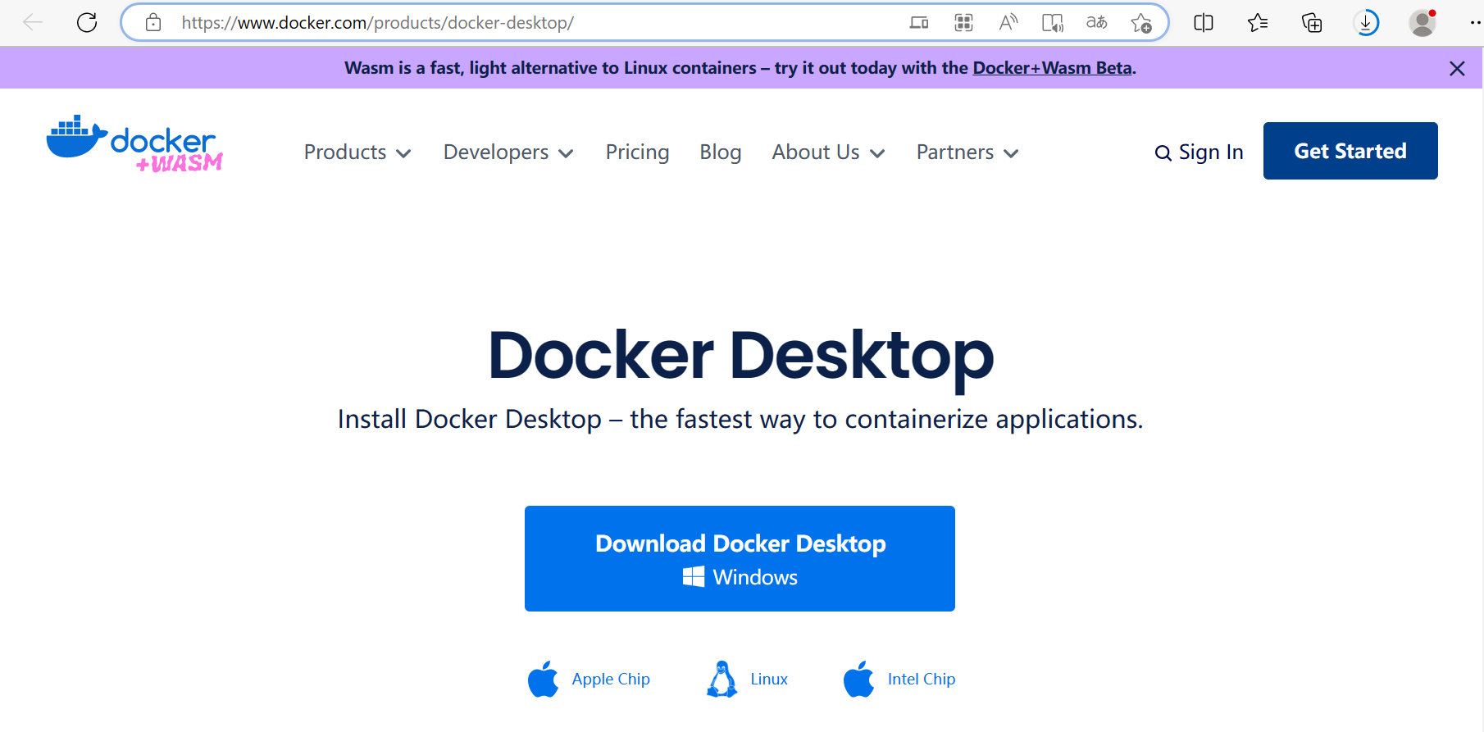This screenshot has width=1484, height=732.
Task: Expand the Products dropdown menu
Action: pos(357,152)
